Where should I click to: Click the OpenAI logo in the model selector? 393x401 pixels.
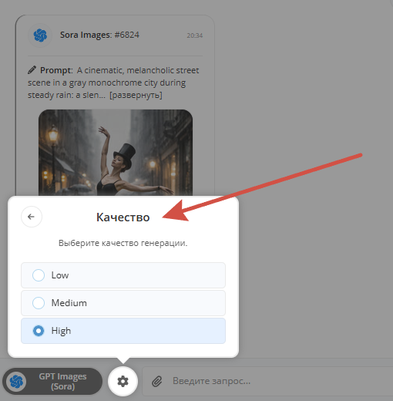point(16,381)
